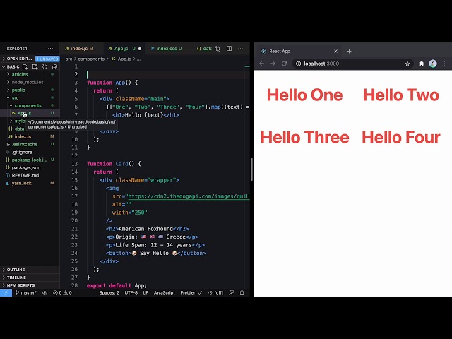Click the 1 UNSAVED badge
Image resolution: width=452 pixels, height=339 pixels.
pyautogui.click(x=47, y=59)
